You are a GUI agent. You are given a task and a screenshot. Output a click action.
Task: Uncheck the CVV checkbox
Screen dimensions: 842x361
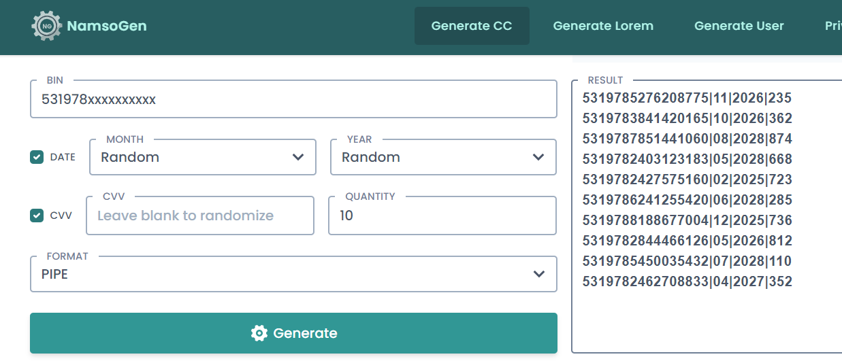pos(37,216)
